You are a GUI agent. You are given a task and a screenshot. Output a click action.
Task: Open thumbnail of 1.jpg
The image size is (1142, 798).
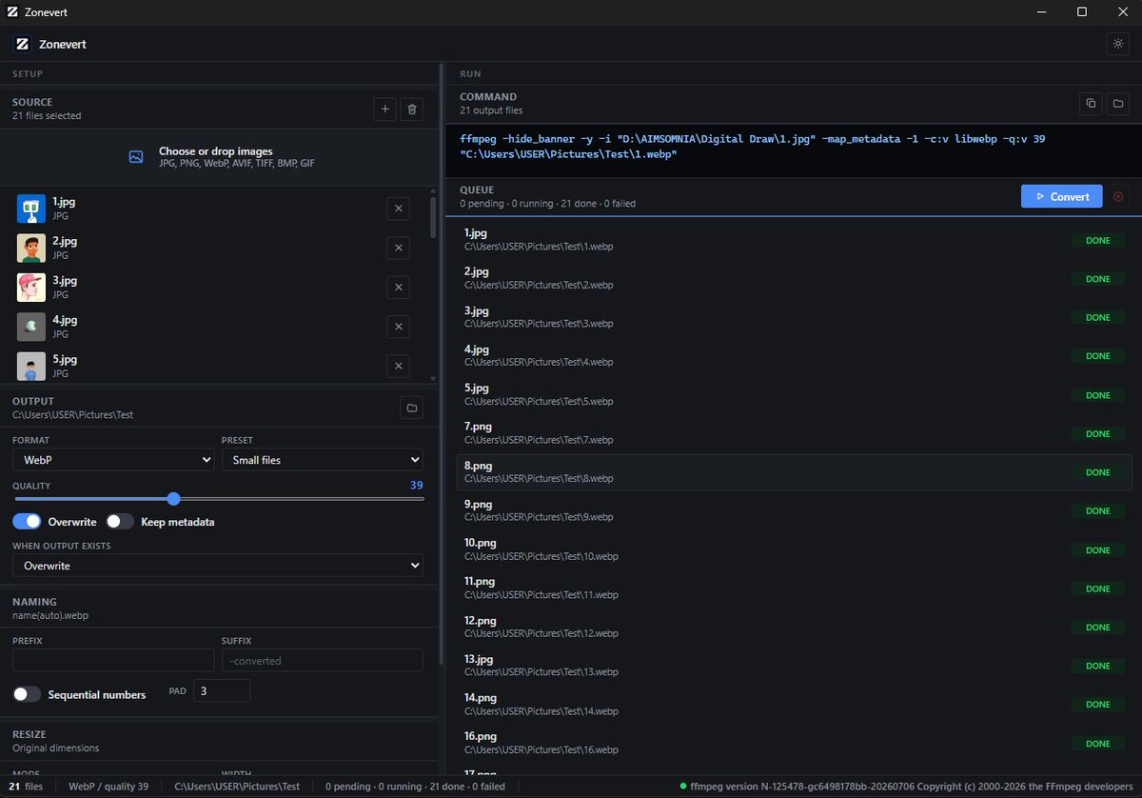31,209
